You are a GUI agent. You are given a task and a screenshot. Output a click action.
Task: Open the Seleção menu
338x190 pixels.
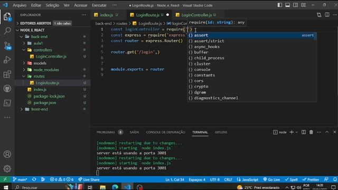tap(52, 5)
